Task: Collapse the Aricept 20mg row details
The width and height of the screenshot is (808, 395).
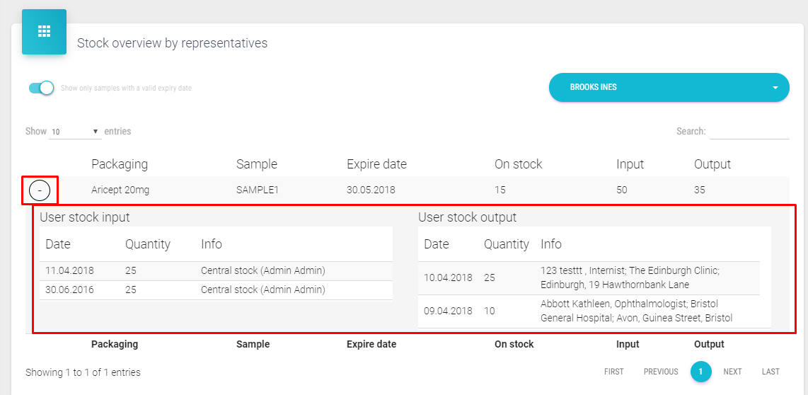Action: tap(40, 190)
